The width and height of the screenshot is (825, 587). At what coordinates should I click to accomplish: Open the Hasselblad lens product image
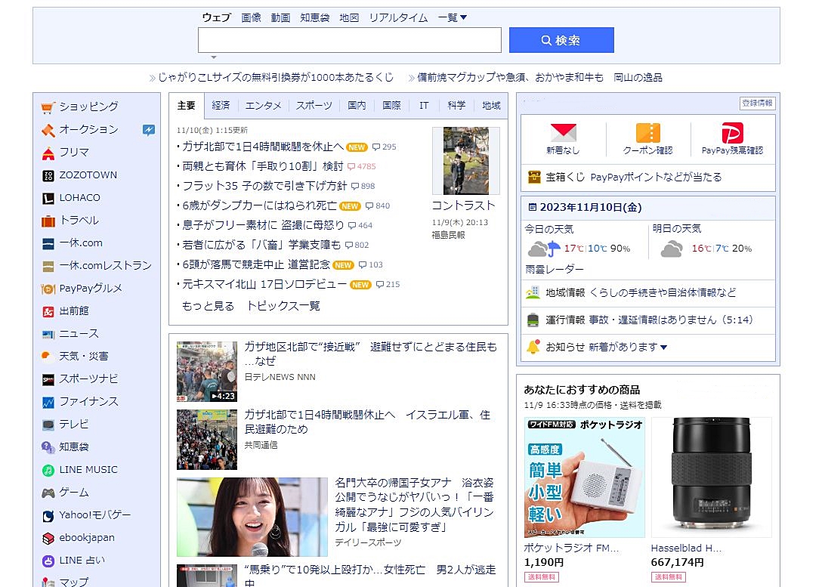point(712,477)
